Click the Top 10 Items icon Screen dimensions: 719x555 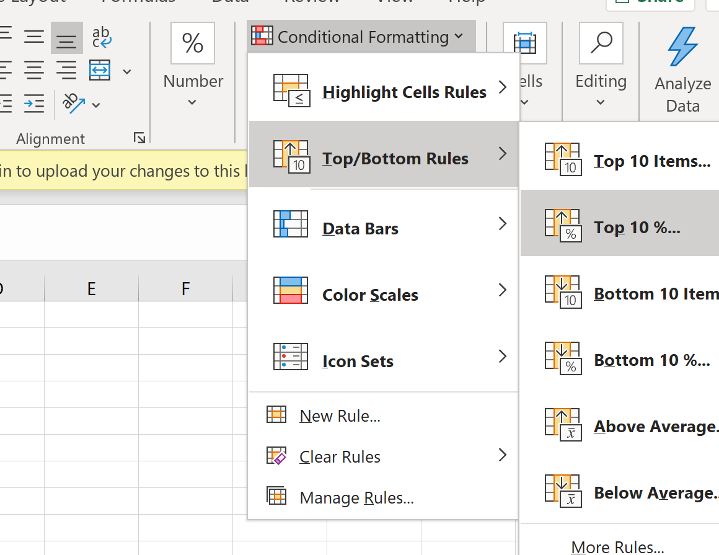click(x=563, y=159)
